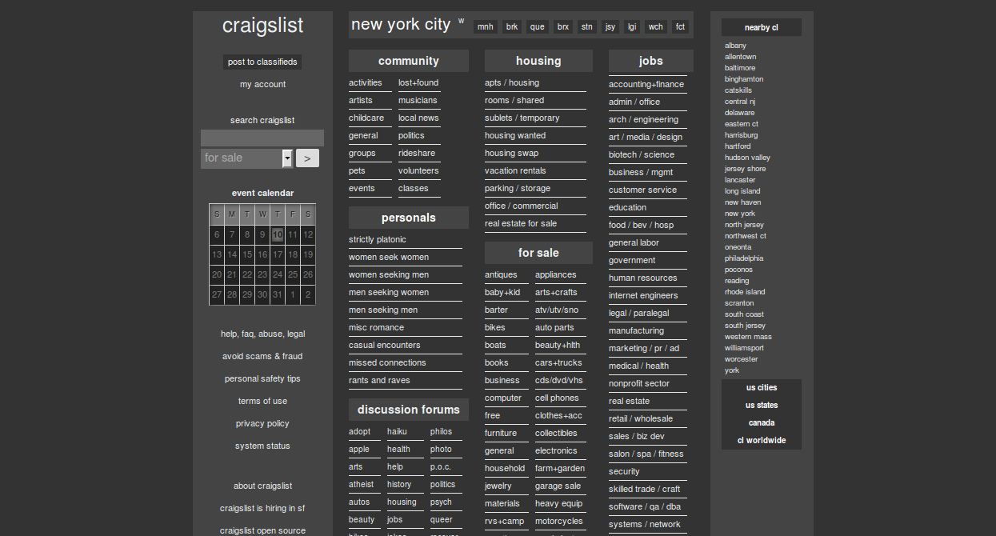Screen dimensions: 996x536
Task: Open the missed connections link
Action: (387, 362)
